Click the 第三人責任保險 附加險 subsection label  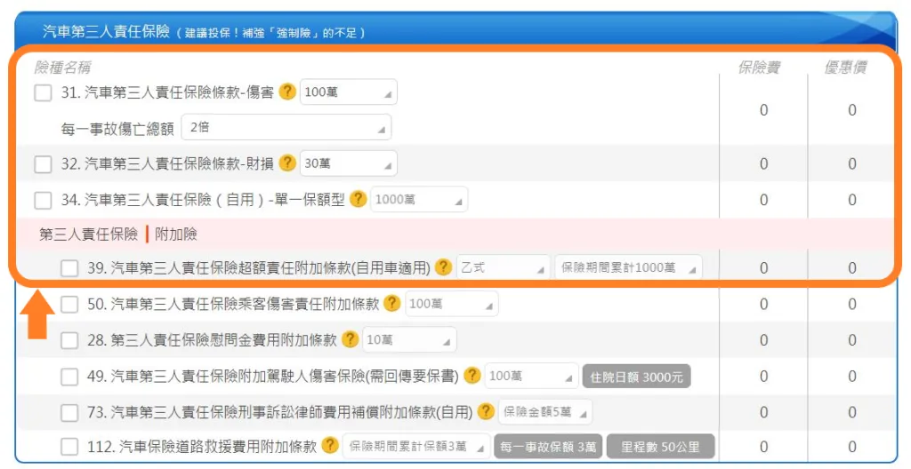[118, 234]
